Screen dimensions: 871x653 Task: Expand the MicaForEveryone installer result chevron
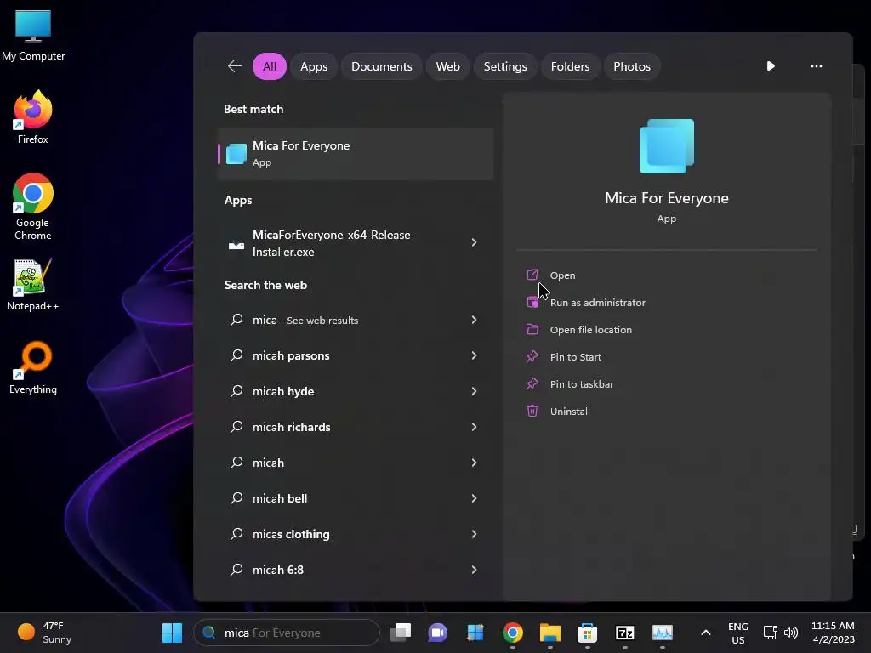click(x=474, y=242)
